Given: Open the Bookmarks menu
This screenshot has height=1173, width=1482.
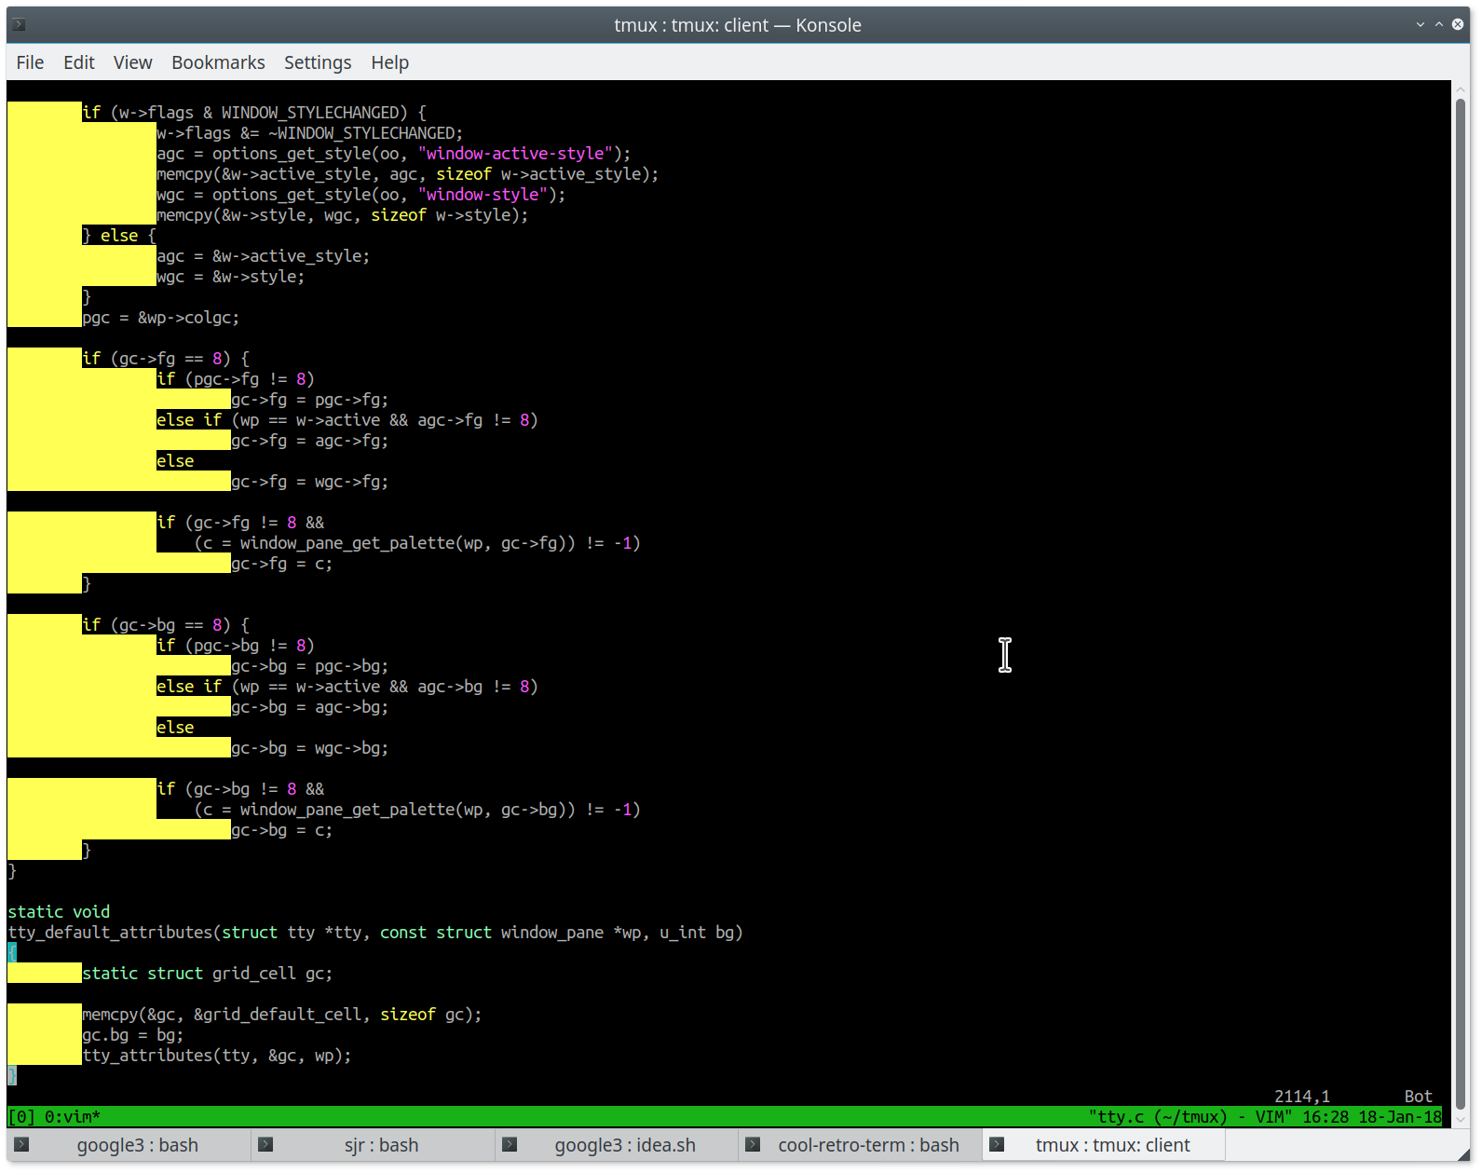Looking at the screenshot, I should pyautogui.click(x=218, y=62).
